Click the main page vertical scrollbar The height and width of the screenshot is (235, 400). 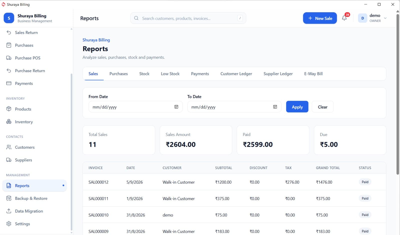click(x=398, y=95)
